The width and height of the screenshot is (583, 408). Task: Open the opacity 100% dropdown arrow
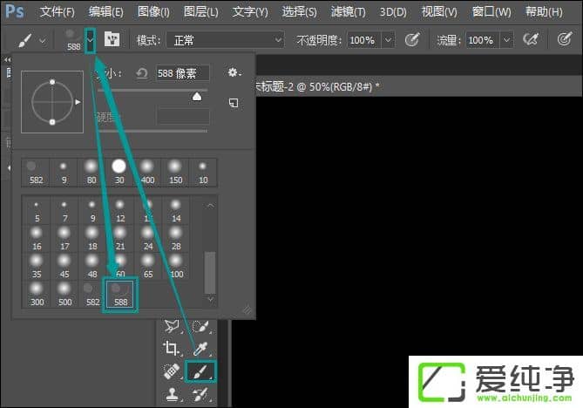point(388,40)
